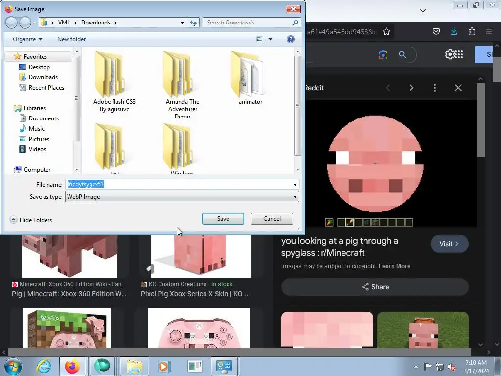This screenshot has height=376, width=501.
Task: Select the Adobe flash CS3 By agusuvc folder
Action: (114, 82)
